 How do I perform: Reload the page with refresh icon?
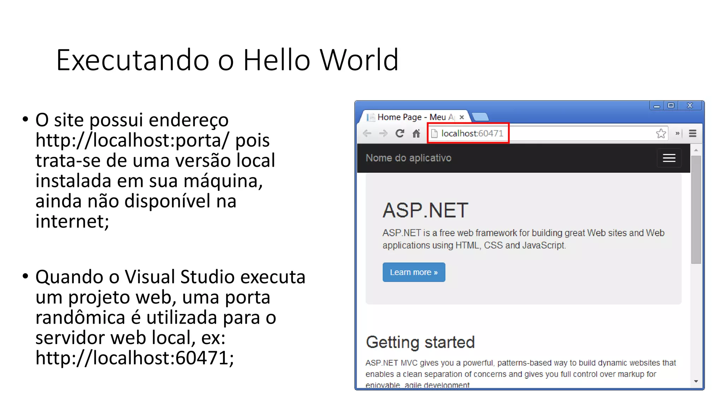tap(400, 134)
